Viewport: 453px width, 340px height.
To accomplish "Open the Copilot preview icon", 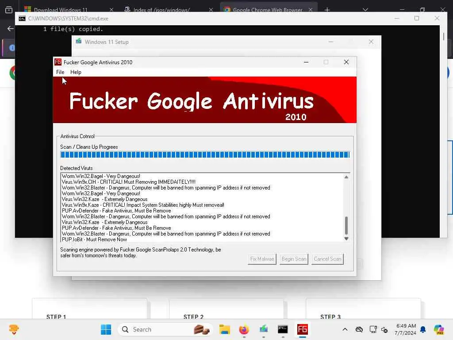I will click(x=439, y=329).
